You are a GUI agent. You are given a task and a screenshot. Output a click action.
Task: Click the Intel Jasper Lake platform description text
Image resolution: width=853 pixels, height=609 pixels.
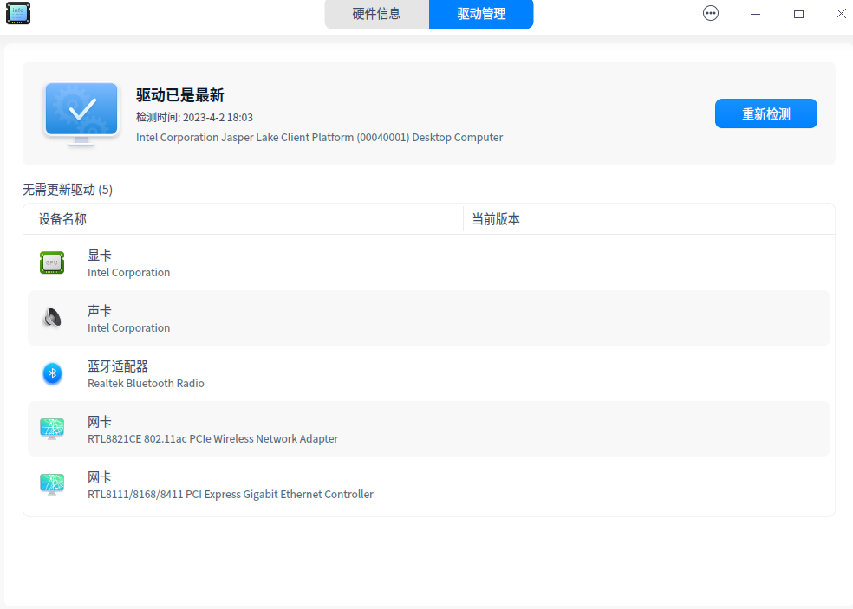pyautogui.click(x=319, y=138)
